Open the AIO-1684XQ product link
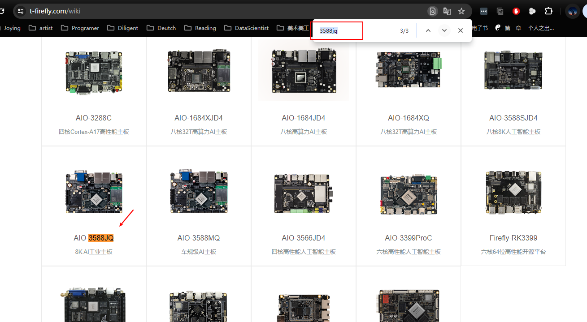The height and width of the screenshot is (322, 587). click(409, 118)
